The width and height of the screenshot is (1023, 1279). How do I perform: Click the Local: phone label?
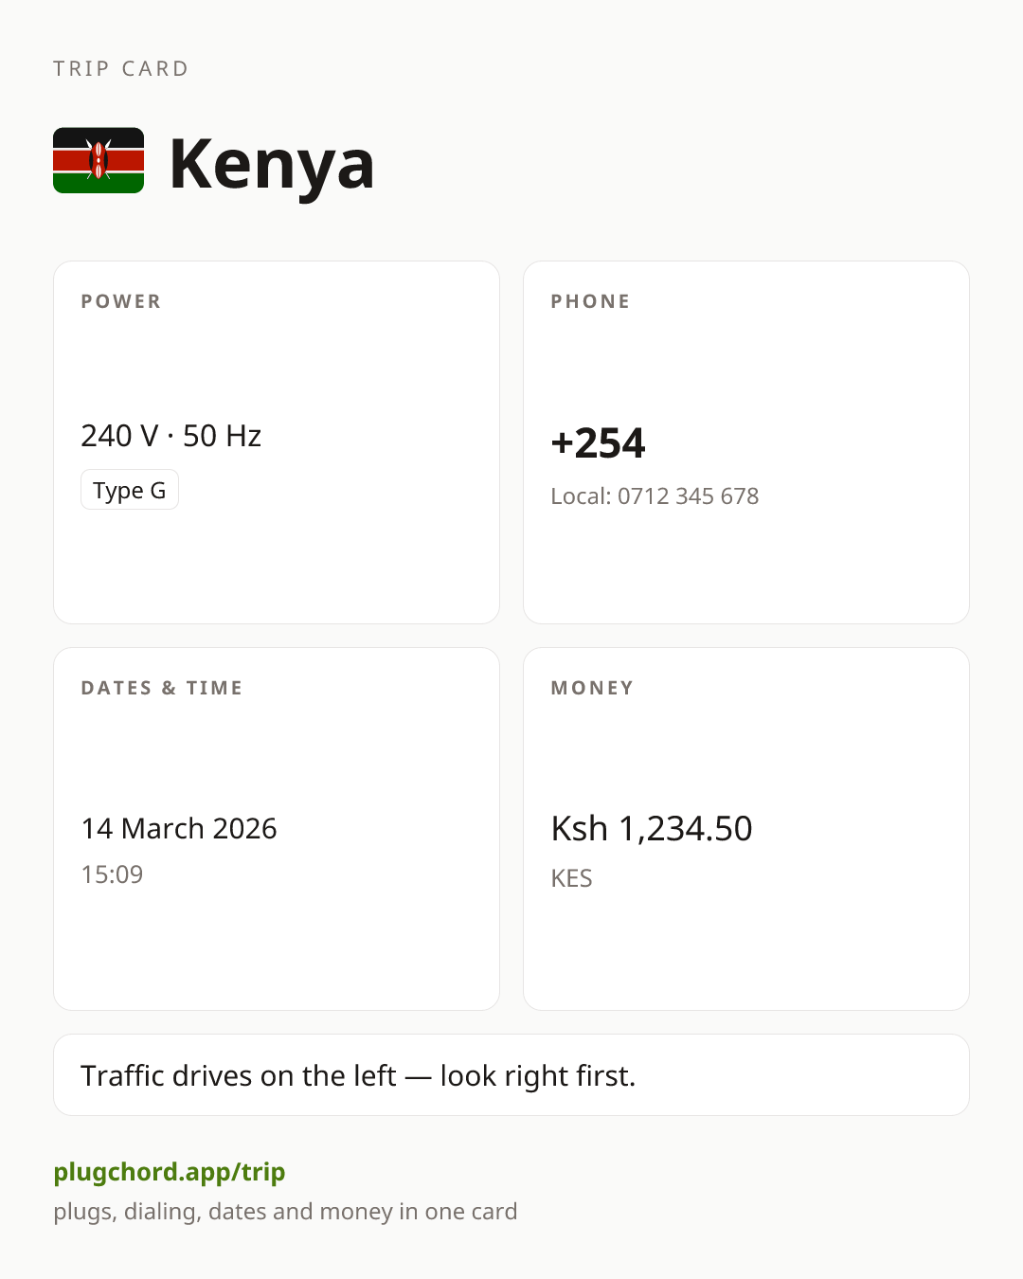pyautogui.click(x=582, y=496)
